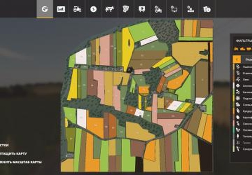Click the vehicle marker on large tan field
This screenshot has height=175, width=252.
(x=203, y=53)
